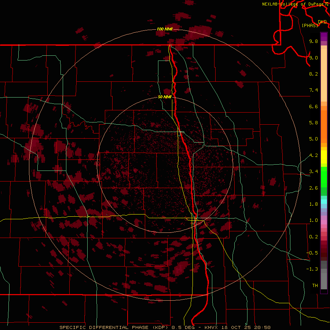Pick the pink segment of the color bar
330x330 pixels.
point(324,222)
